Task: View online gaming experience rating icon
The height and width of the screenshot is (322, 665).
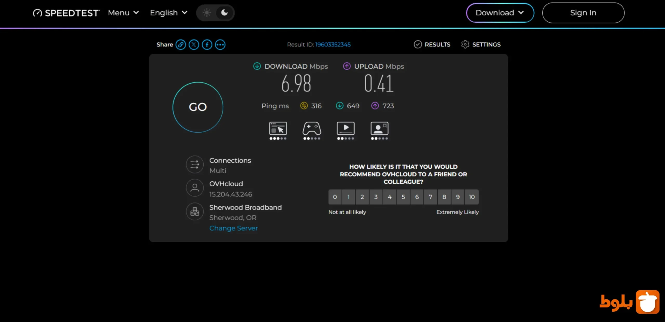Action: (312, 130)
